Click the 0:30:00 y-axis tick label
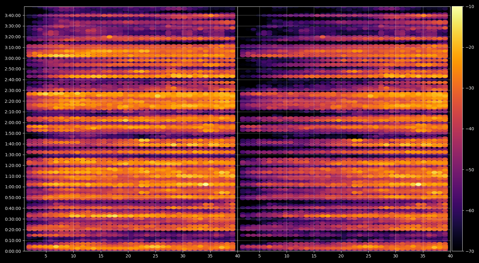The width and height of the screenshot is (479, 263). click(13, 219)
